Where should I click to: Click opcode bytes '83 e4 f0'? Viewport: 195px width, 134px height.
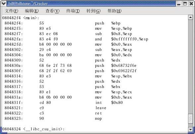point(49,39)
